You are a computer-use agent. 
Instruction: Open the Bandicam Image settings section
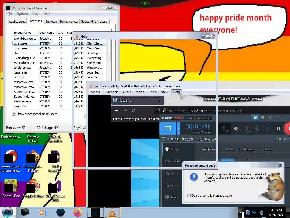coord(171,185)
